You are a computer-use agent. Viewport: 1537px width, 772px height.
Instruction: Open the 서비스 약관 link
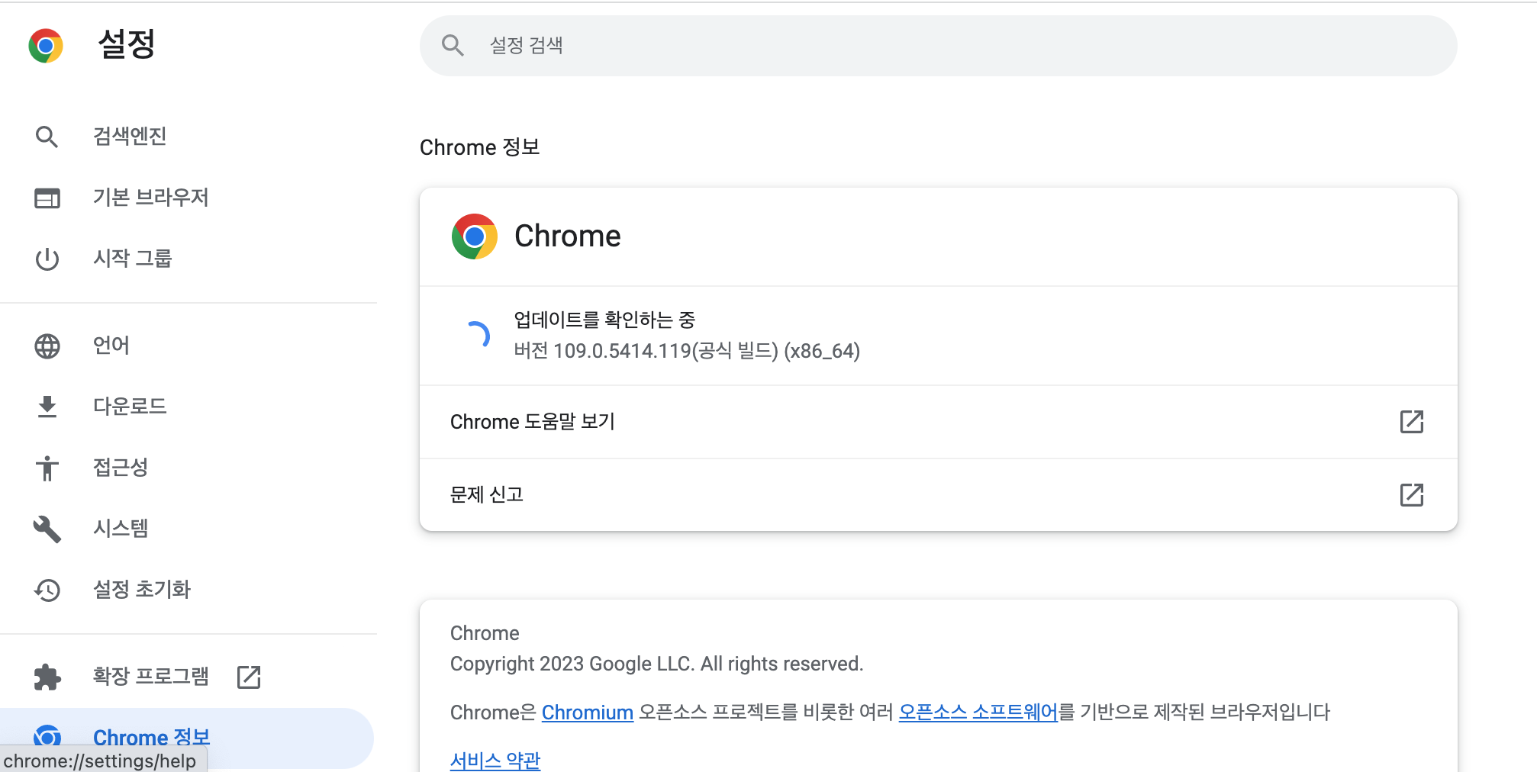pyautogui.click(x=495, y=761)
